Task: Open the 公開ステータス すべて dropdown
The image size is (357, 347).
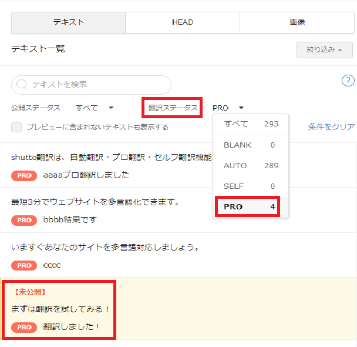Action: [x=95, y=108]
